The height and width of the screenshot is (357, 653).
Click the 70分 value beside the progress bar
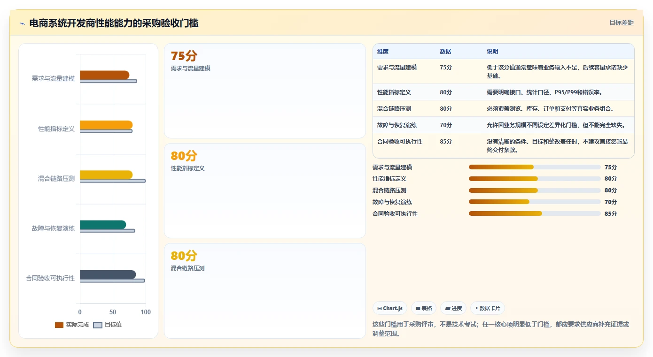(x=611, y=202)
